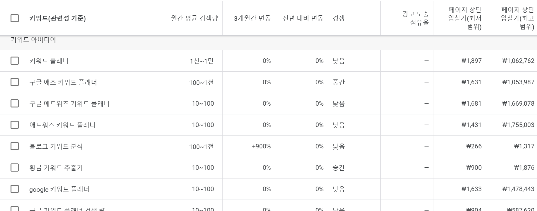537x211 pixels.
Task: Check the checkbox for google 키워드 플래너
Action: (14, 189)
